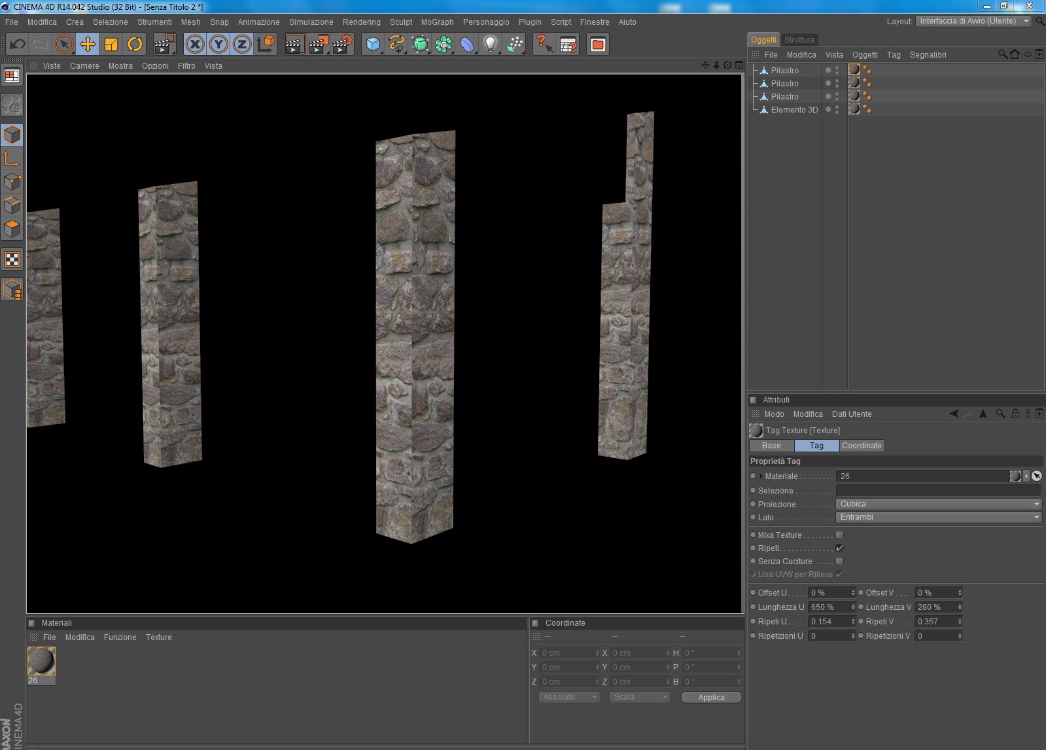Viewport: 1046px width, 750px height.
Task: Enable the Mixa Texture checkbox
Action: 839,535
